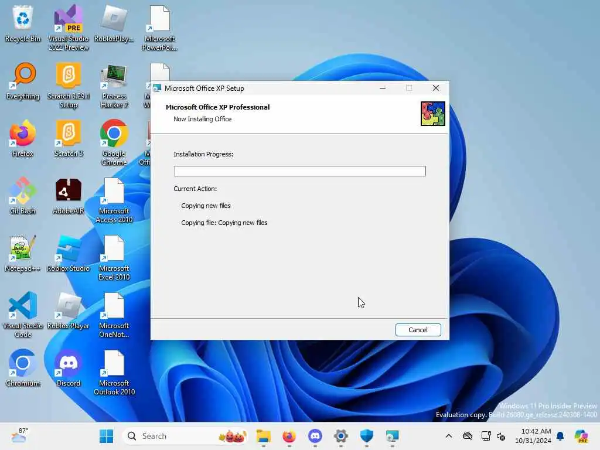This screenshot has height=450, width=600.
Task: Select the Notepad++ desktop icon
Action: [x=23, y=253]
